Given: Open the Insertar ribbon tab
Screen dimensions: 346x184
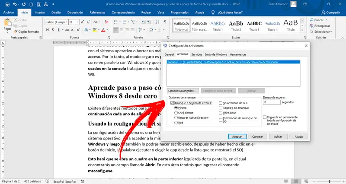Looking at the screenshot, I should pyautogui.click(x=40, y=13).
